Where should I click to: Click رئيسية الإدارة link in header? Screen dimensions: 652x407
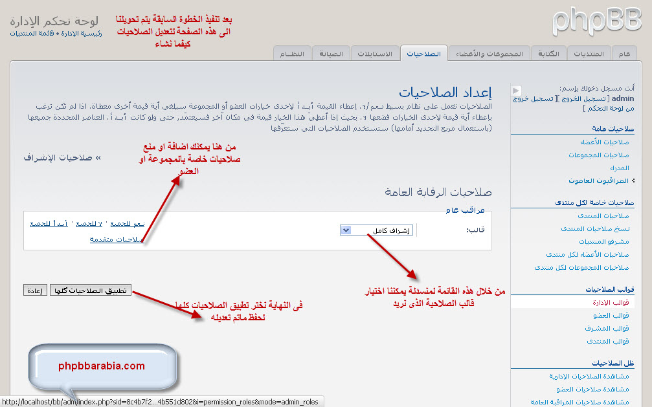click(x=82, y=33)
